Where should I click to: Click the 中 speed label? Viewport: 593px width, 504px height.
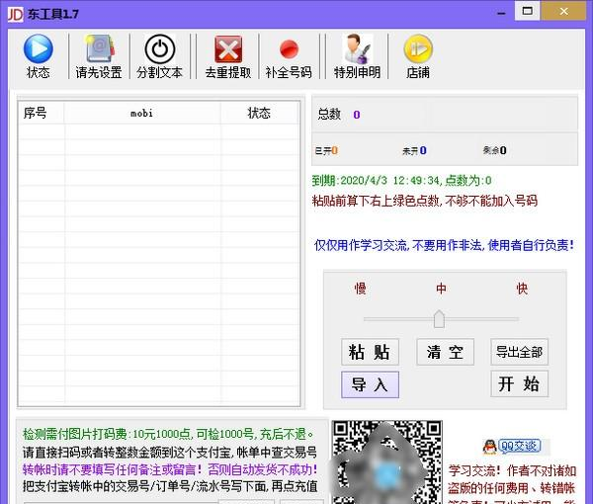[x=441, y=289]
